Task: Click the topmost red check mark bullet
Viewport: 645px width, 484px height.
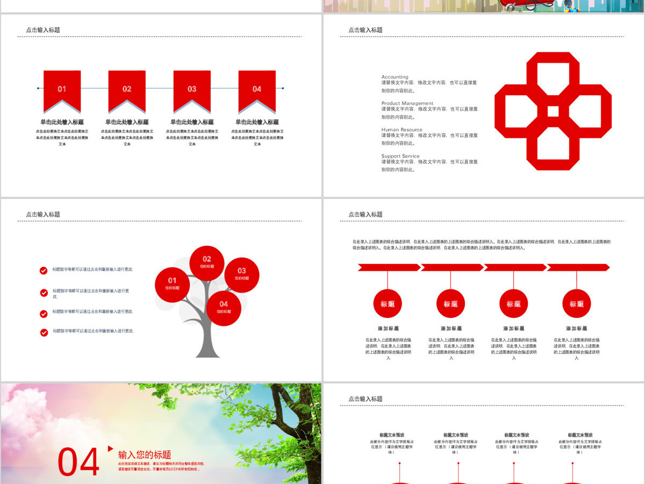Action: 44,271
